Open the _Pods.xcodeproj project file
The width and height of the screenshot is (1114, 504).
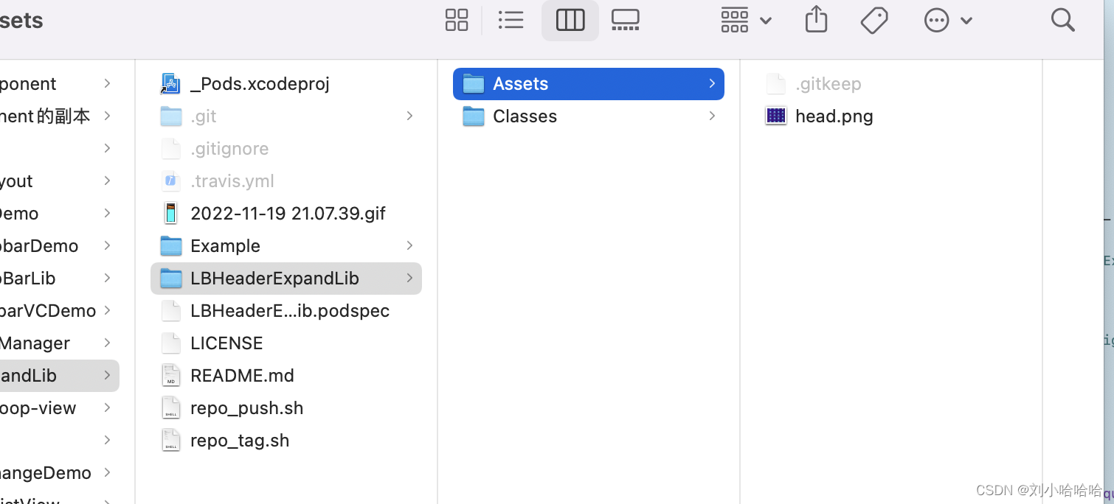(260, 83)
